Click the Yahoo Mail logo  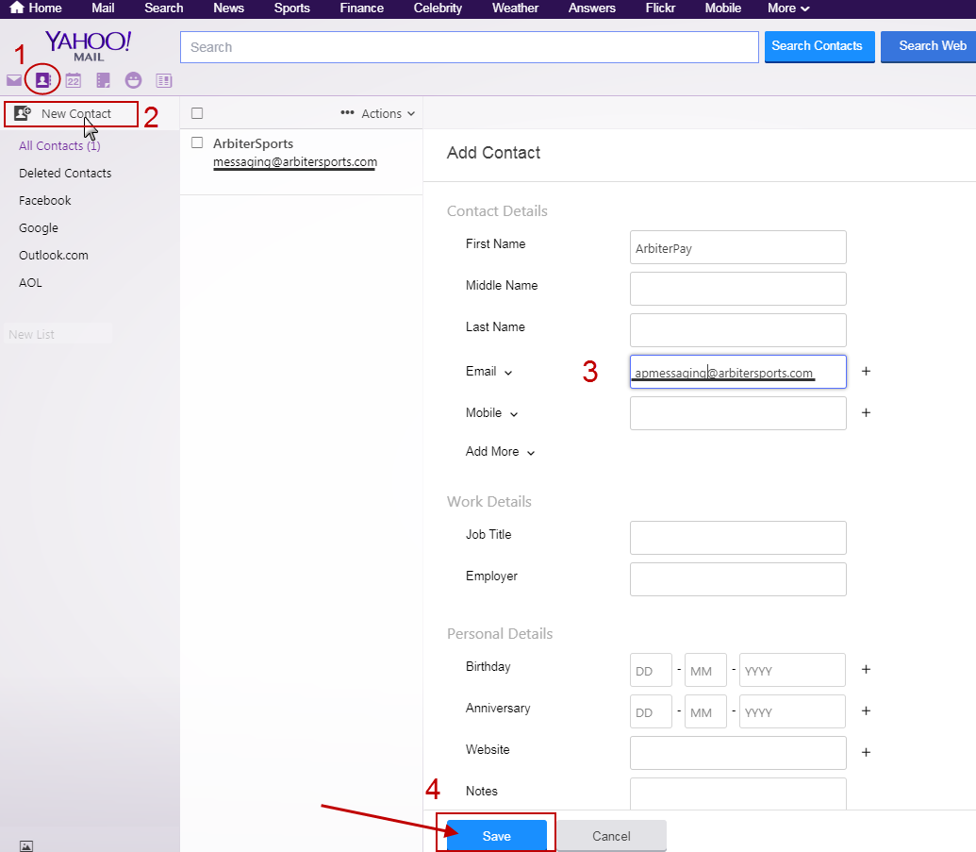pyautogui.click(x=88, y=46)
